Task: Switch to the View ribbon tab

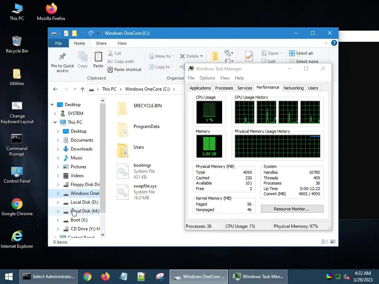Action: 122,43
